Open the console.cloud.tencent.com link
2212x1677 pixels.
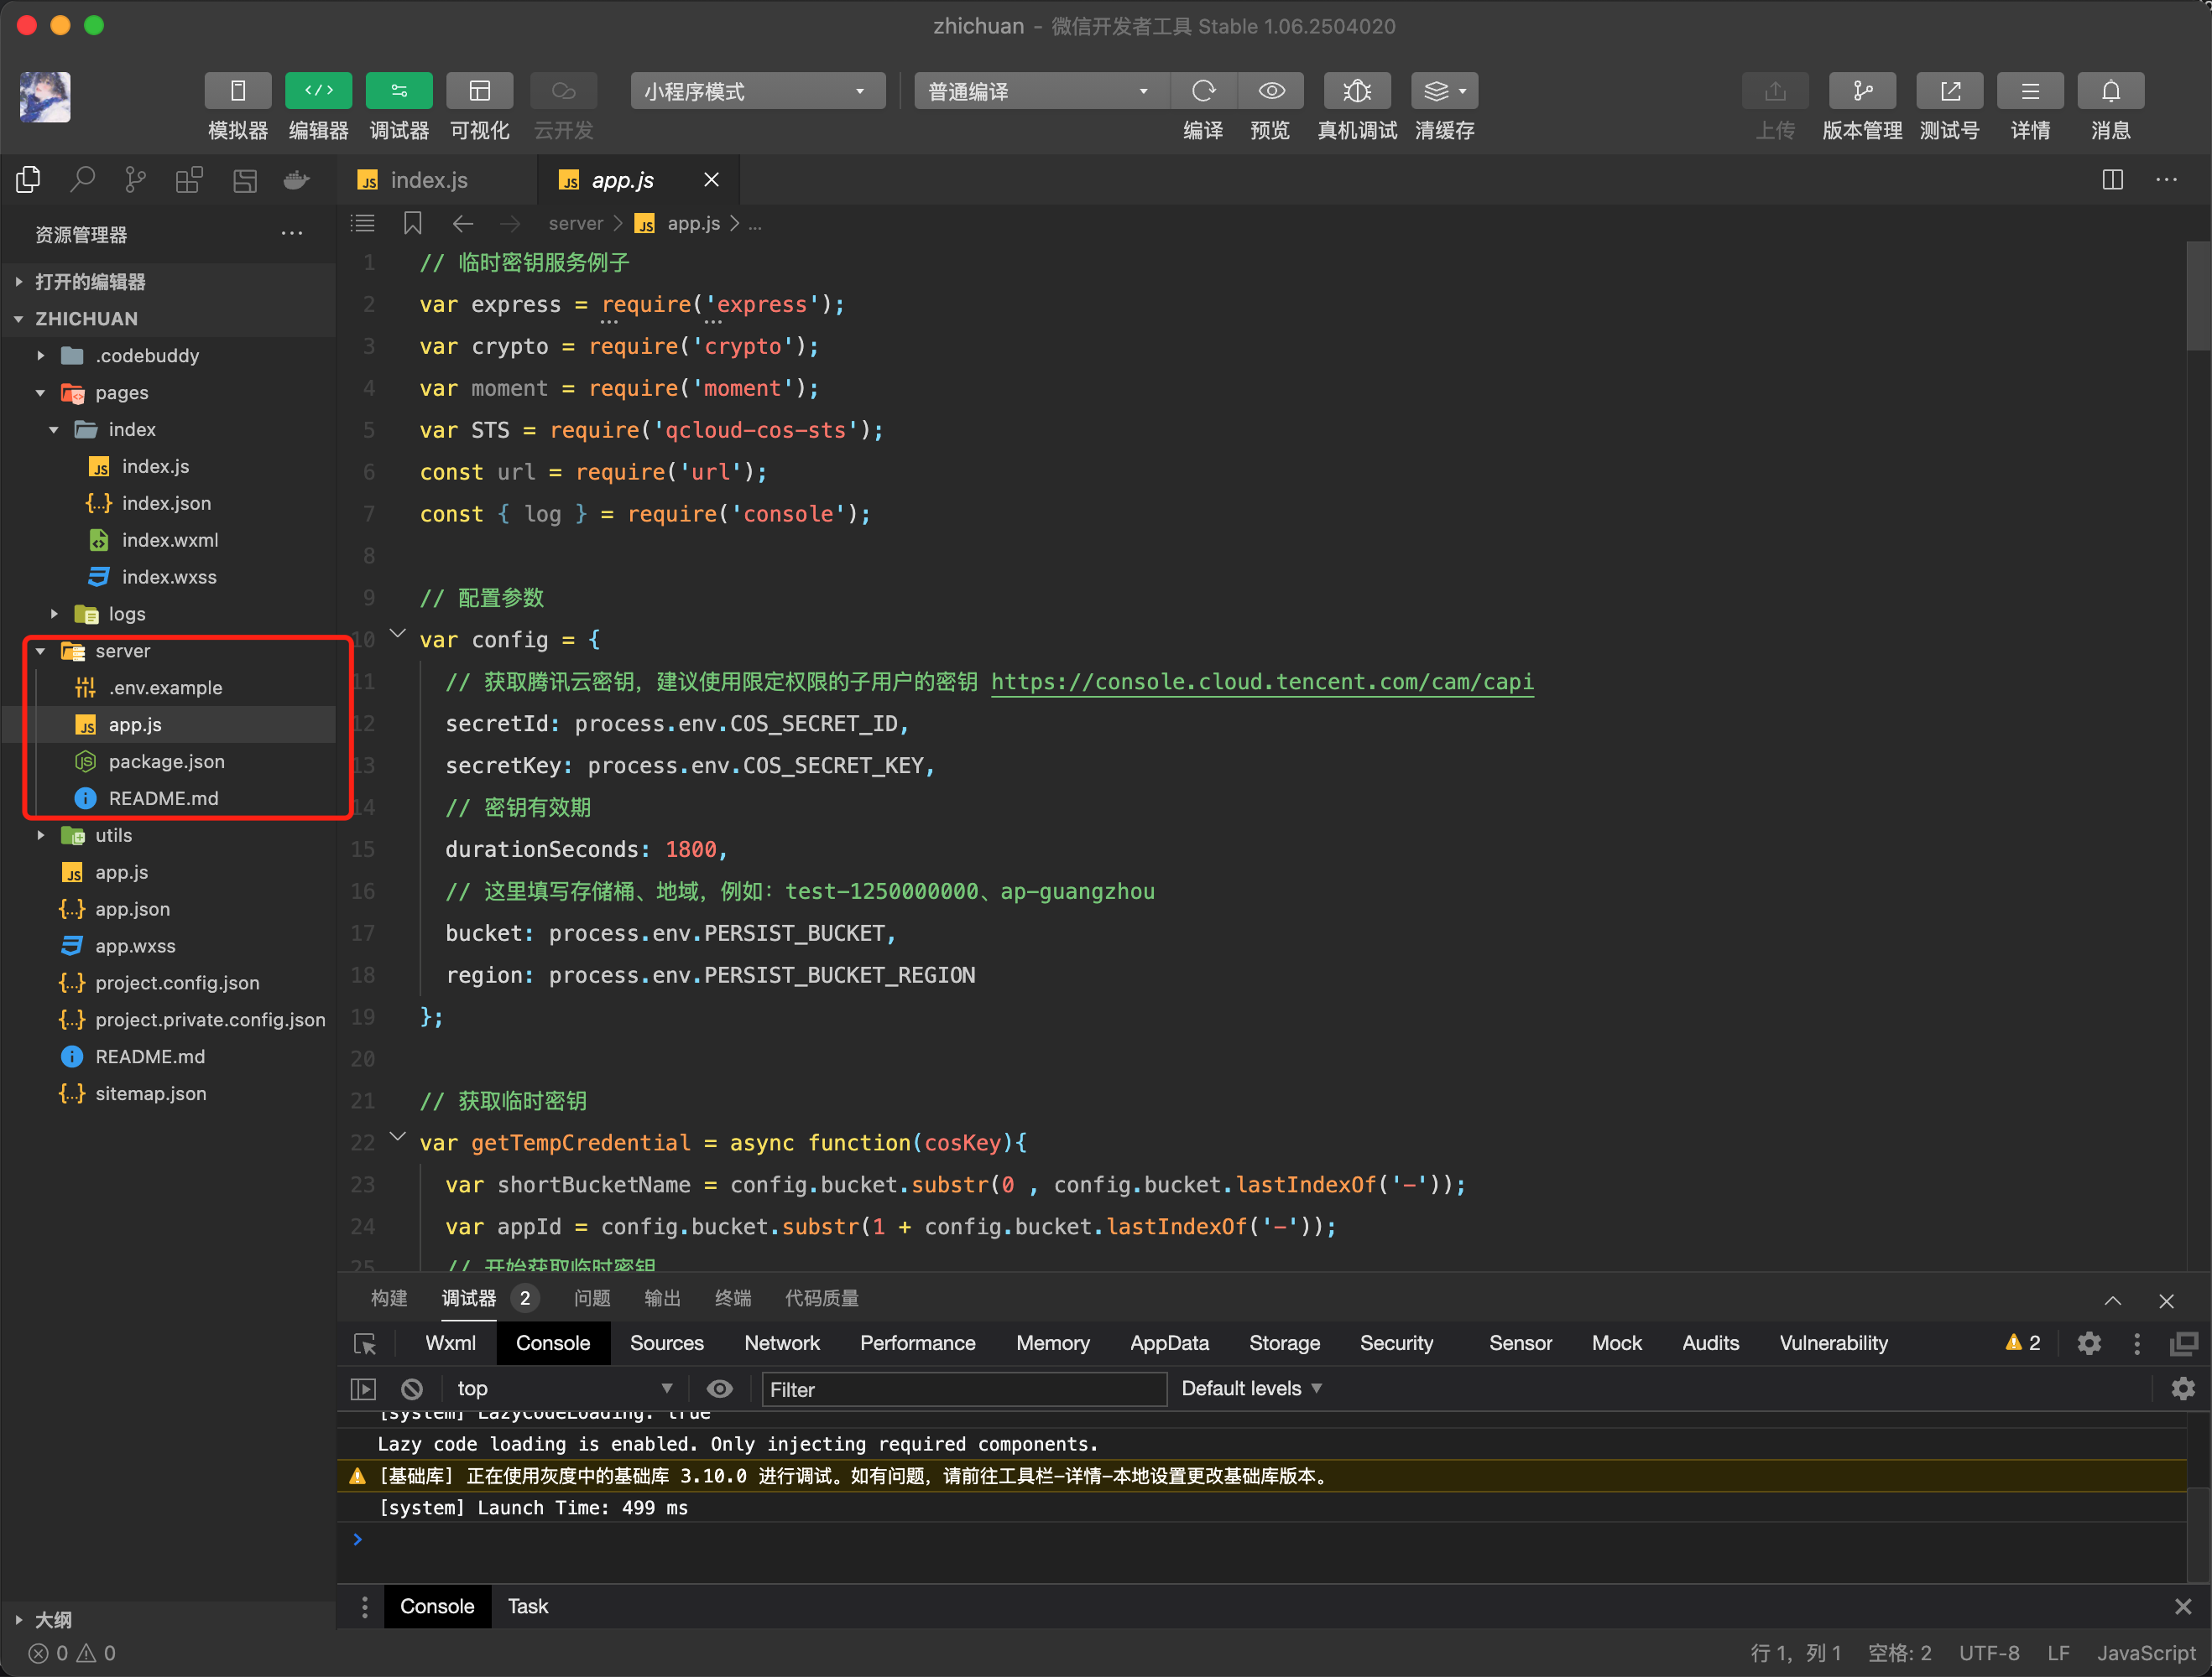[1261, 682]
